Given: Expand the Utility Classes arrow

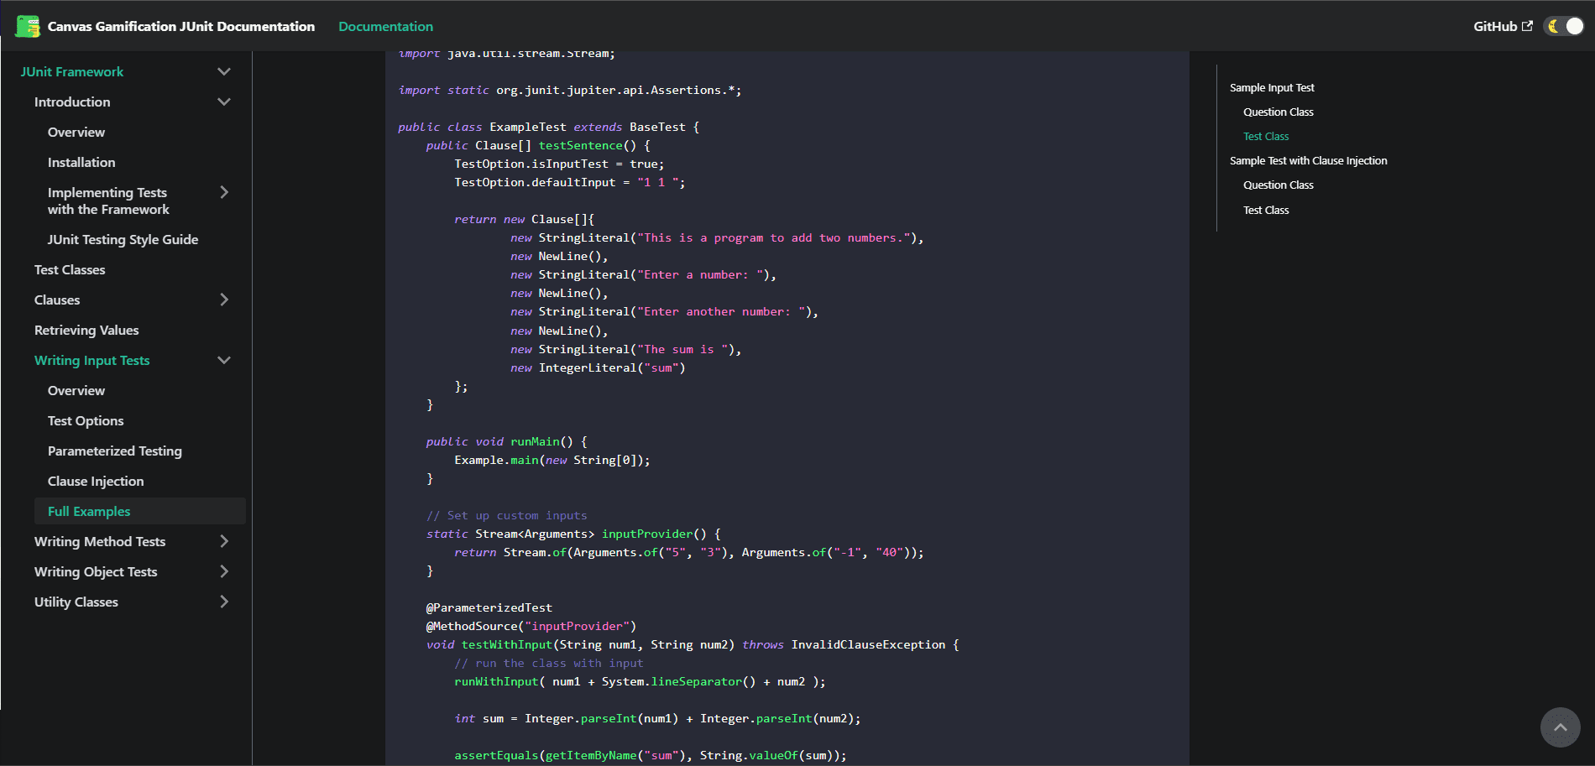Looking at the screenshot, I should click(224, 602).
